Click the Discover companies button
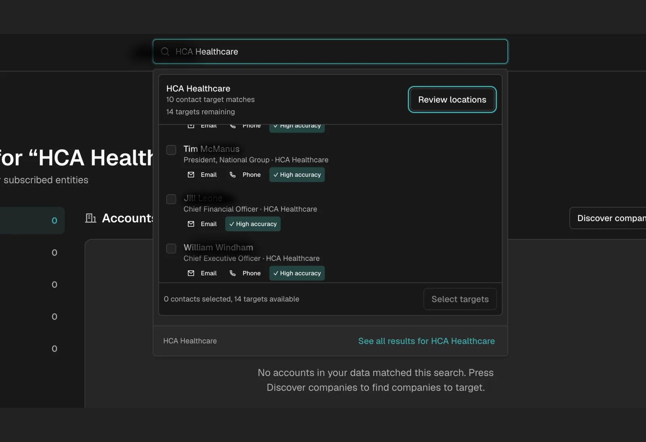Image resolution: width=646 pixels, height=442 pixels. [x=608, y=218]
